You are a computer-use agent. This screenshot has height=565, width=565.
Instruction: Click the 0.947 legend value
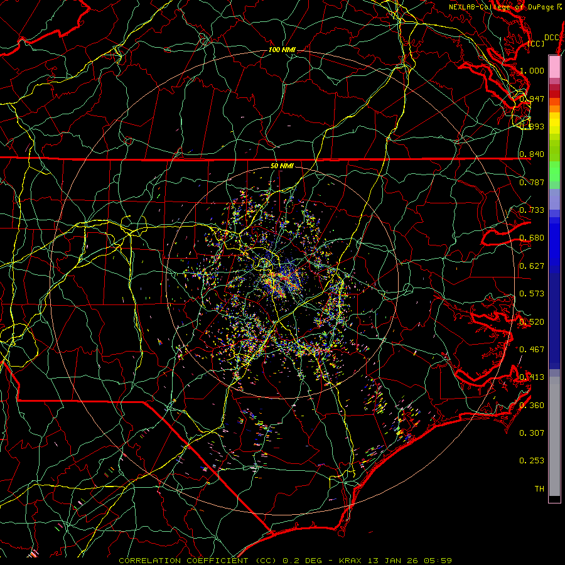532,99
